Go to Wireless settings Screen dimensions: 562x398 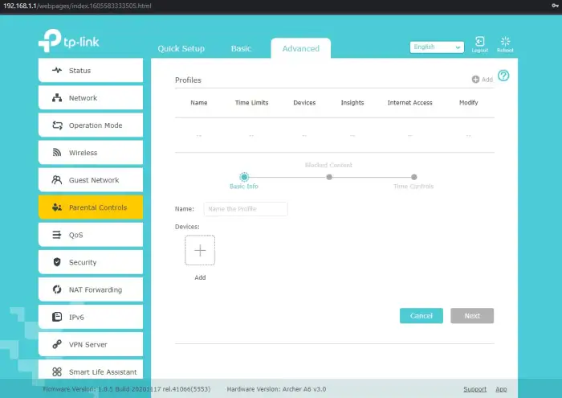click(90, 153)
